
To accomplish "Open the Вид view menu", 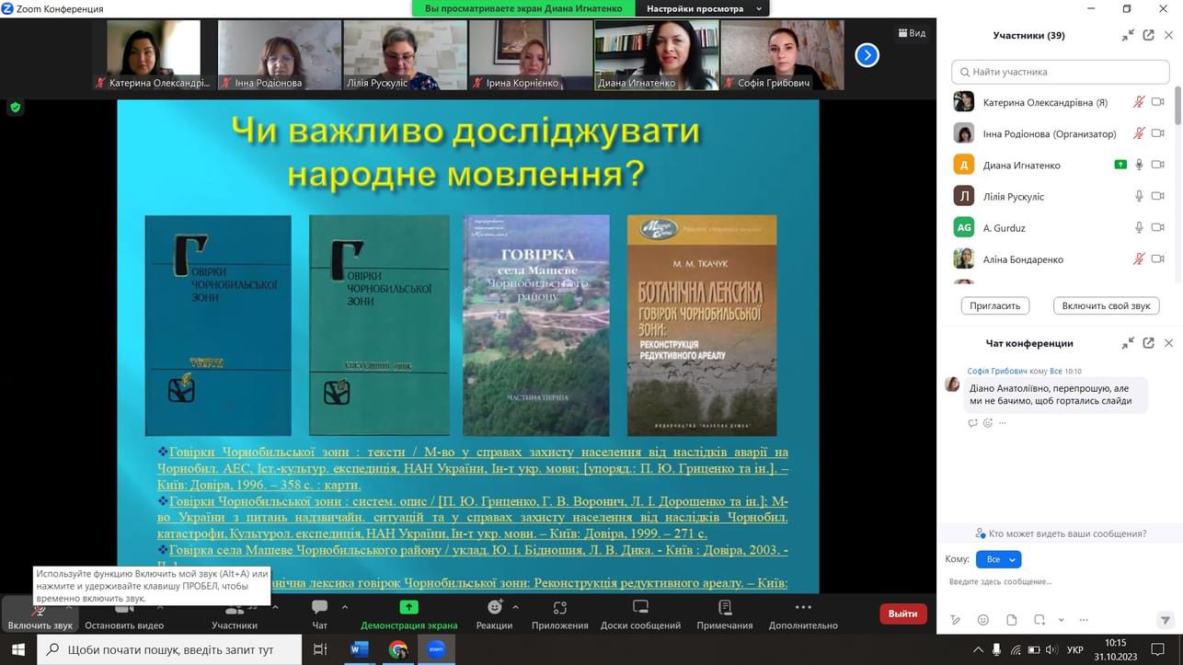I will tap(912, 33).
